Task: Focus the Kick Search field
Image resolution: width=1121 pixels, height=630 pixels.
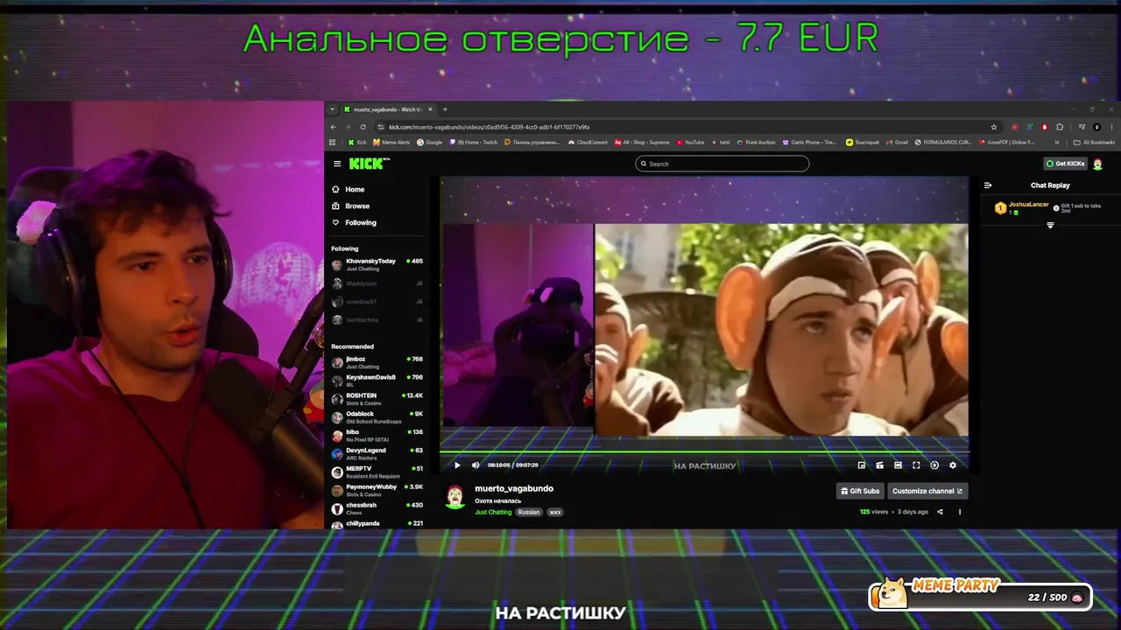Action: pyautogui.click(x=722, y=164)
